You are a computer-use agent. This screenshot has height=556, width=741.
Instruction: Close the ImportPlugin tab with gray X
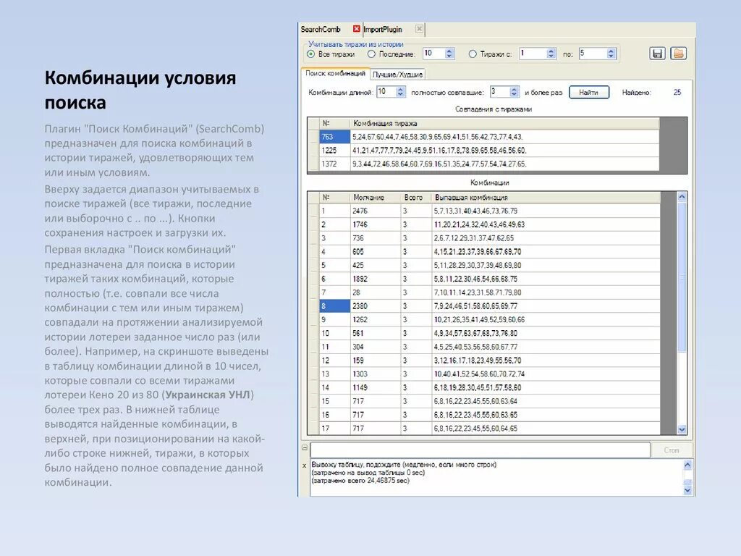click(x=419, y=29)
